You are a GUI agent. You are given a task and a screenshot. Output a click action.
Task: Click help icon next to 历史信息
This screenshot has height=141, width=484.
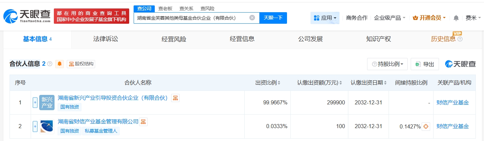pos(460,39)
